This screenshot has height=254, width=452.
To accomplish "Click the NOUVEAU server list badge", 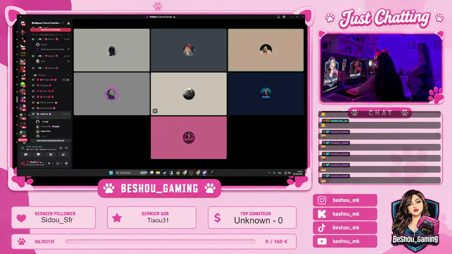I will tap(23, 140).
